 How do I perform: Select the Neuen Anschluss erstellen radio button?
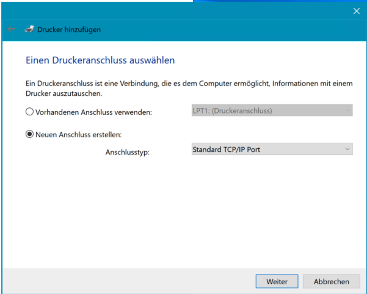(29, 135)
